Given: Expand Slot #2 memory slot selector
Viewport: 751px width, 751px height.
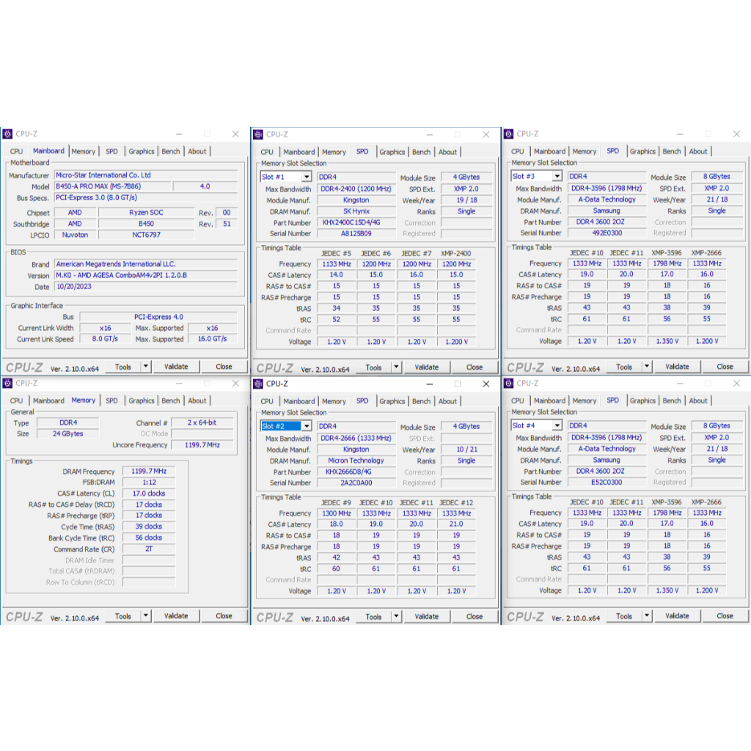Looking at the screenshot, I should pyautogui.click(x=307, y=426).
